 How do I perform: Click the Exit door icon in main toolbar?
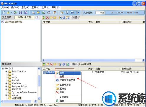tap(77, 13)
